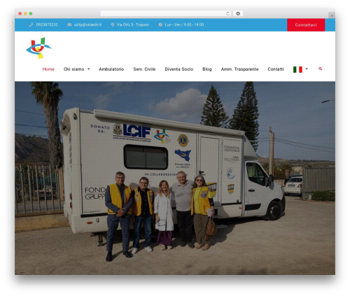Open Amm. Trasparente page
Image resolution: width=350 pixels, height=296 pixels.
coord(239,69)
